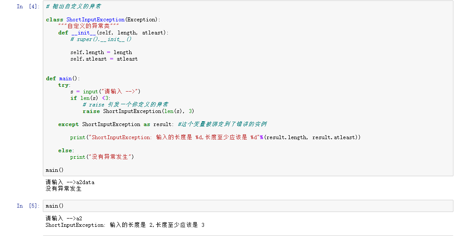
Task: Click the 'def __init__' method line
Action: tap(113, 33)
